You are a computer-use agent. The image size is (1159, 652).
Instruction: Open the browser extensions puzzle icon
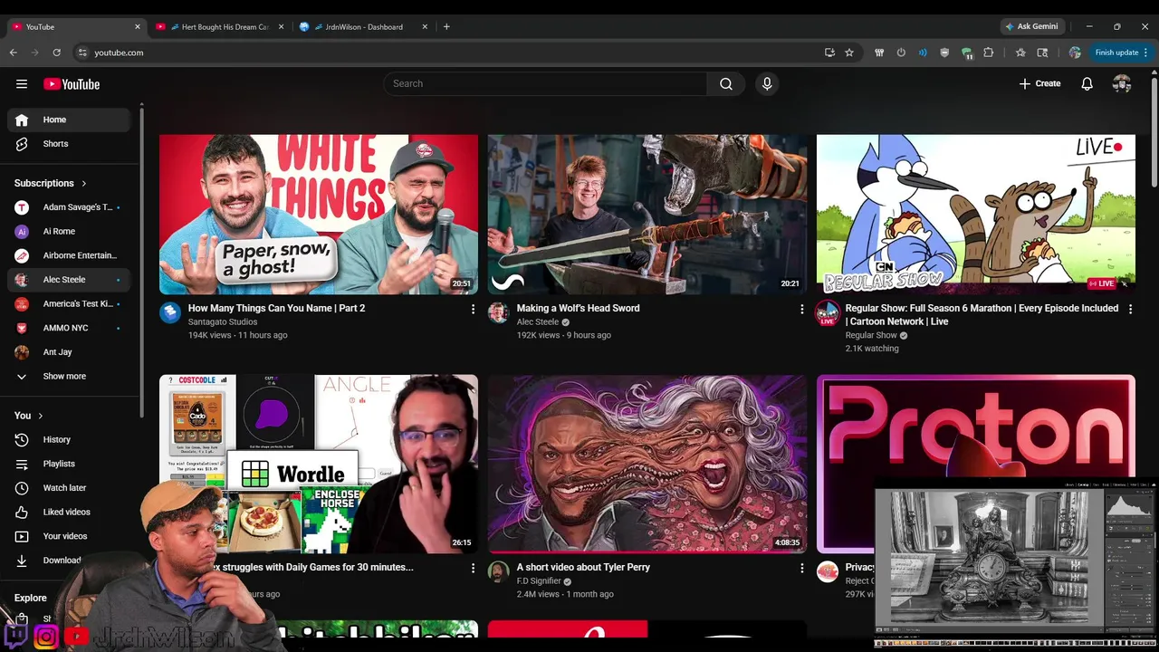pos(989,53)
